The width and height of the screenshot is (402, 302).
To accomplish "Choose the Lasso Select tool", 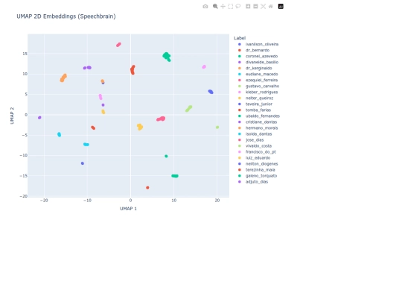I will tap(238, 6).
